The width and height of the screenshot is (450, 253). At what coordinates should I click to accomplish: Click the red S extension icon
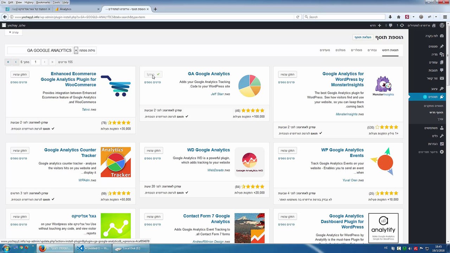pos(407,17)
